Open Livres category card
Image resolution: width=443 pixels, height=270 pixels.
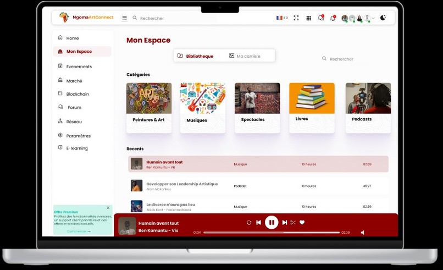(x=312, y=108)
